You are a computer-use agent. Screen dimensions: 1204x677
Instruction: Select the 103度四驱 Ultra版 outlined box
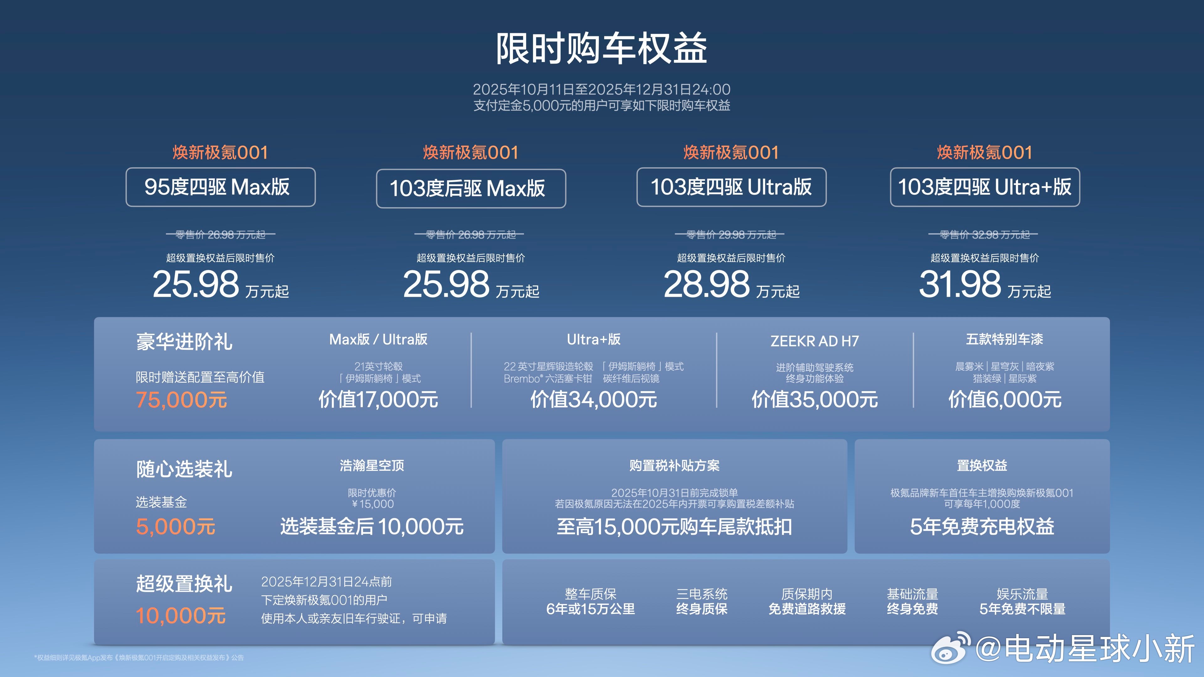pos(731,187)
